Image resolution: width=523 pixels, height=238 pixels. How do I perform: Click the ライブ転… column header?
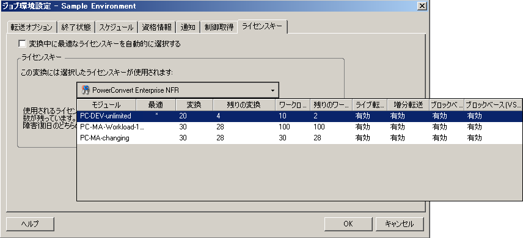click(370, 105)
